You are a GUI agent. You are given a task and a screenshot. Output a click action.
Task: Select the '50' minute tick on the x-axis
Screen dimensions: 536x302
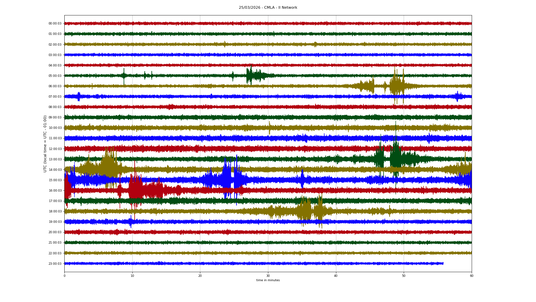pos(404,276)
